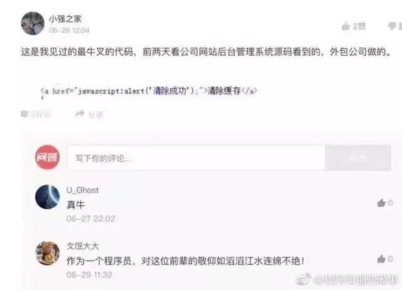Open U_Ghost profile picture
Screen dimensions: 402x290
coord(48,196)
